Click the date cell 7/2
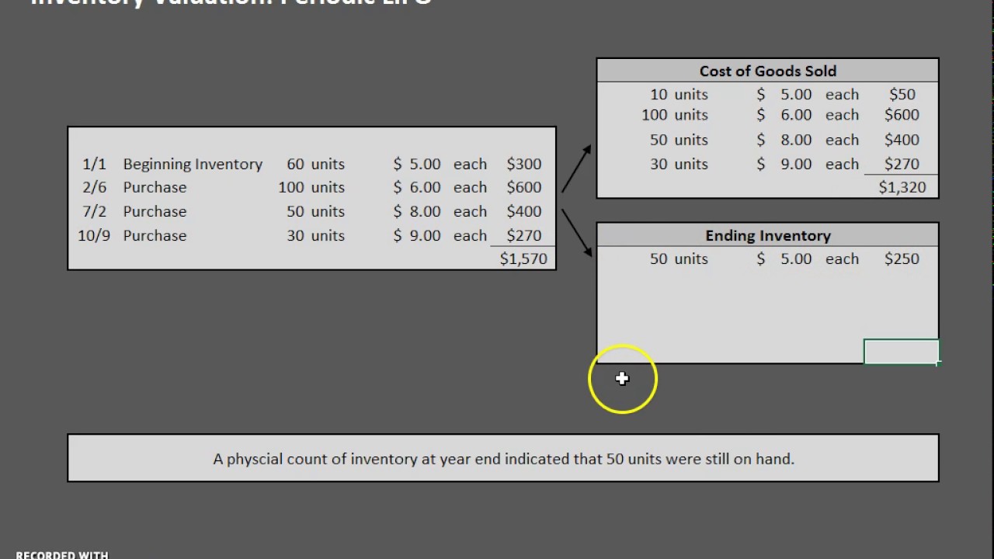This screenshot has height=559, width=994. (x=94, y=211)
